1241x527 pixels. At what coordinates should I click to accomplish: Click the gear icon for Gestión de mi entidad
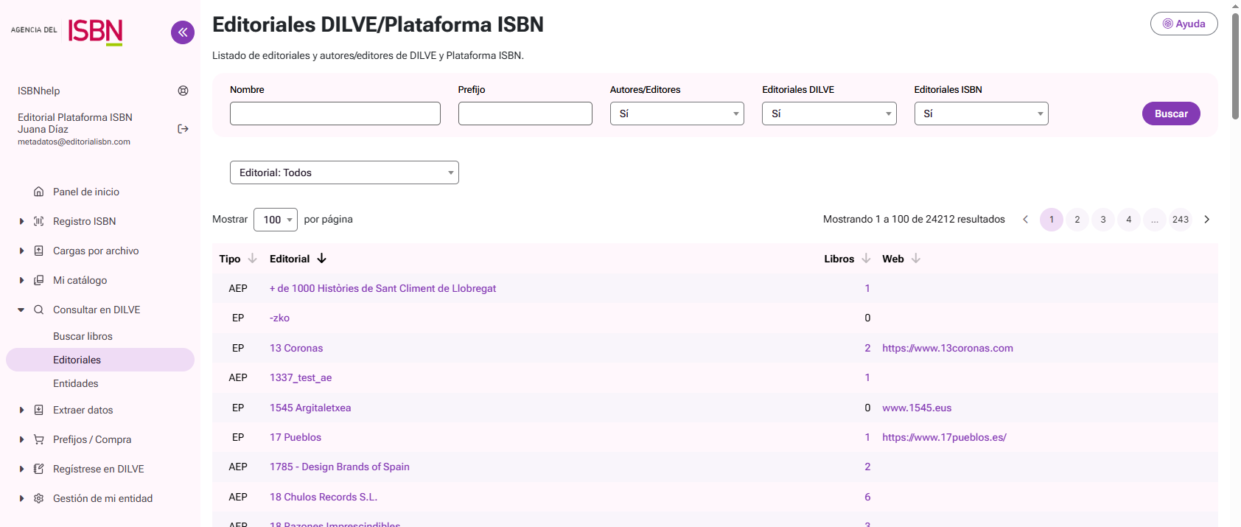pos(39,498)
